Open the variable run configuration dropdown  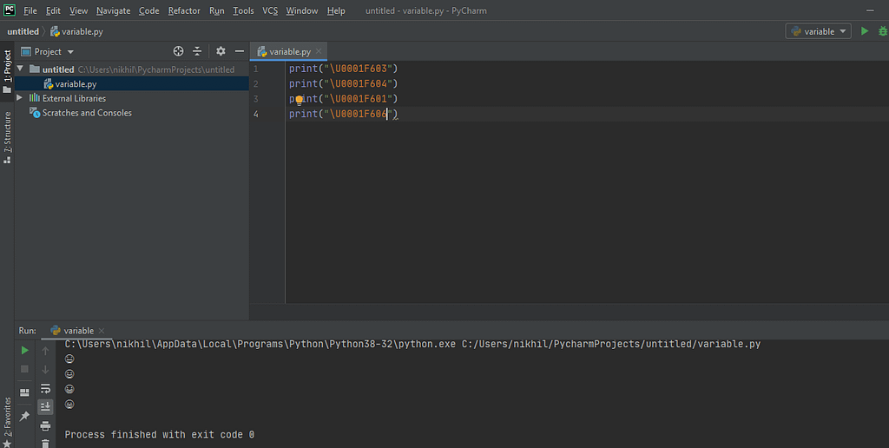tap(818, 31)
